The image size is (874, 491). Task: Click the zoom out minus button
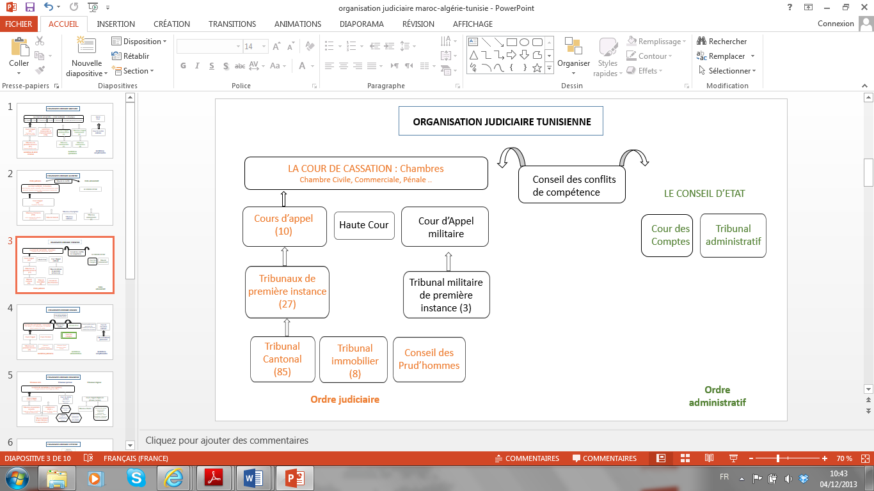(750, 458)
